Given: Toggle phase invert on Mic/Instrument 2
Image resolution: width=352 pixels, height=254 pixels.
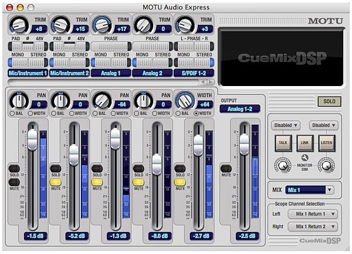Looking at the screenshot, I should (70, 47).
